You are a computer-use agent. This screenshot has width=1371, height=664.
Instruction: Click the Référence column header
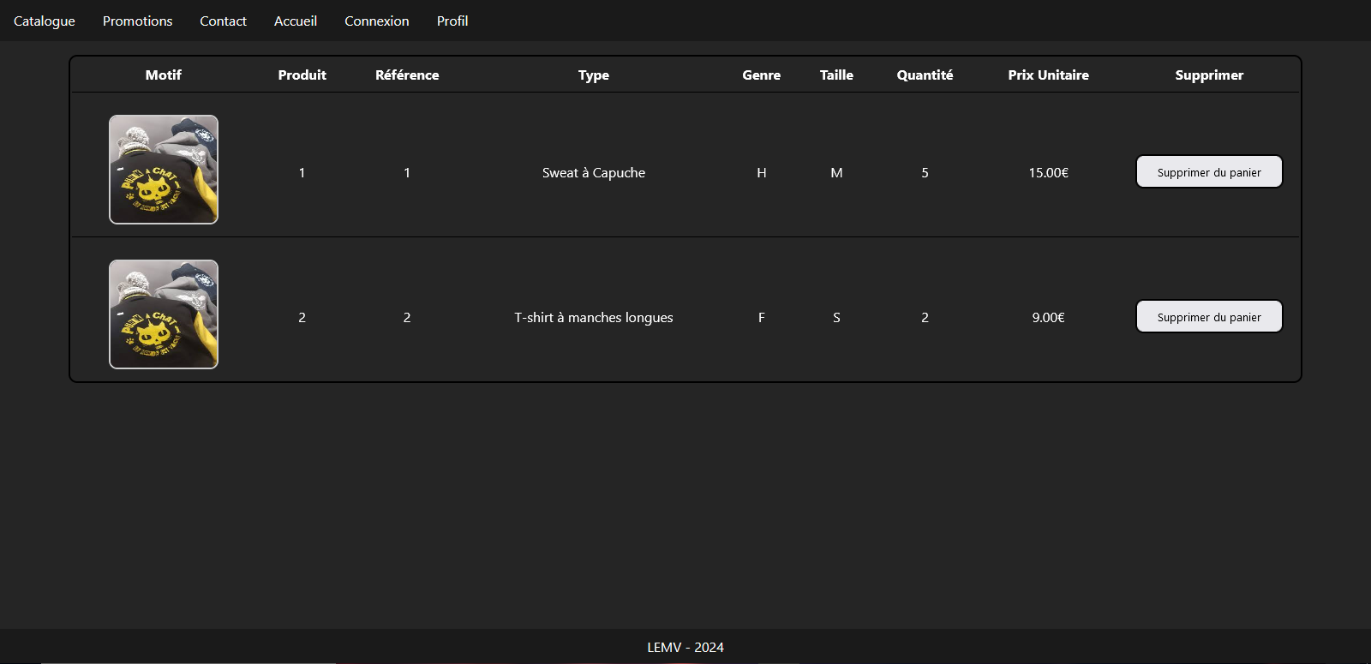[x=407, y=75]
